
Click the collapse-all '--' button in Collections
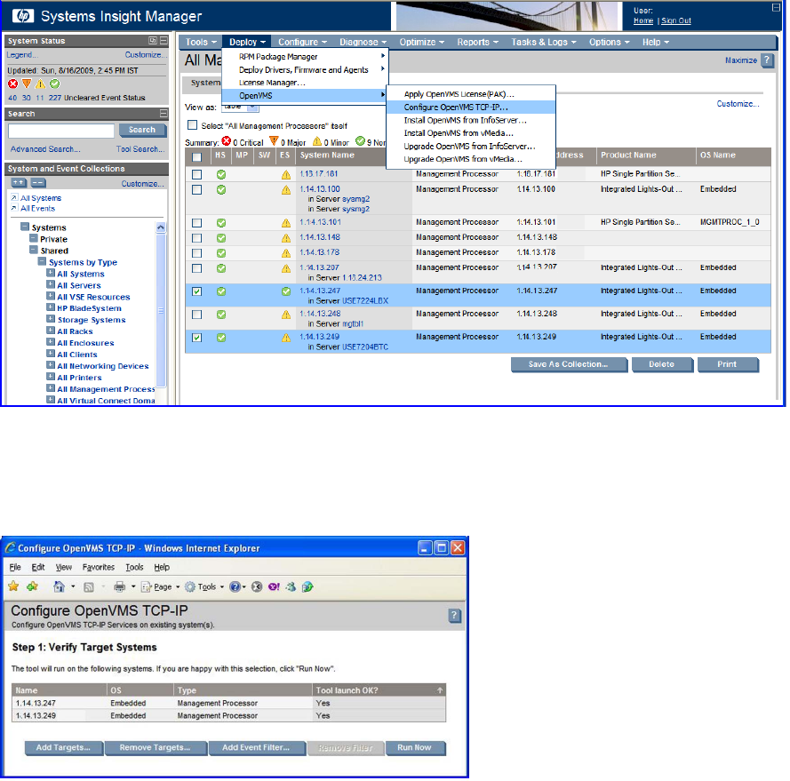pos(38,183)
